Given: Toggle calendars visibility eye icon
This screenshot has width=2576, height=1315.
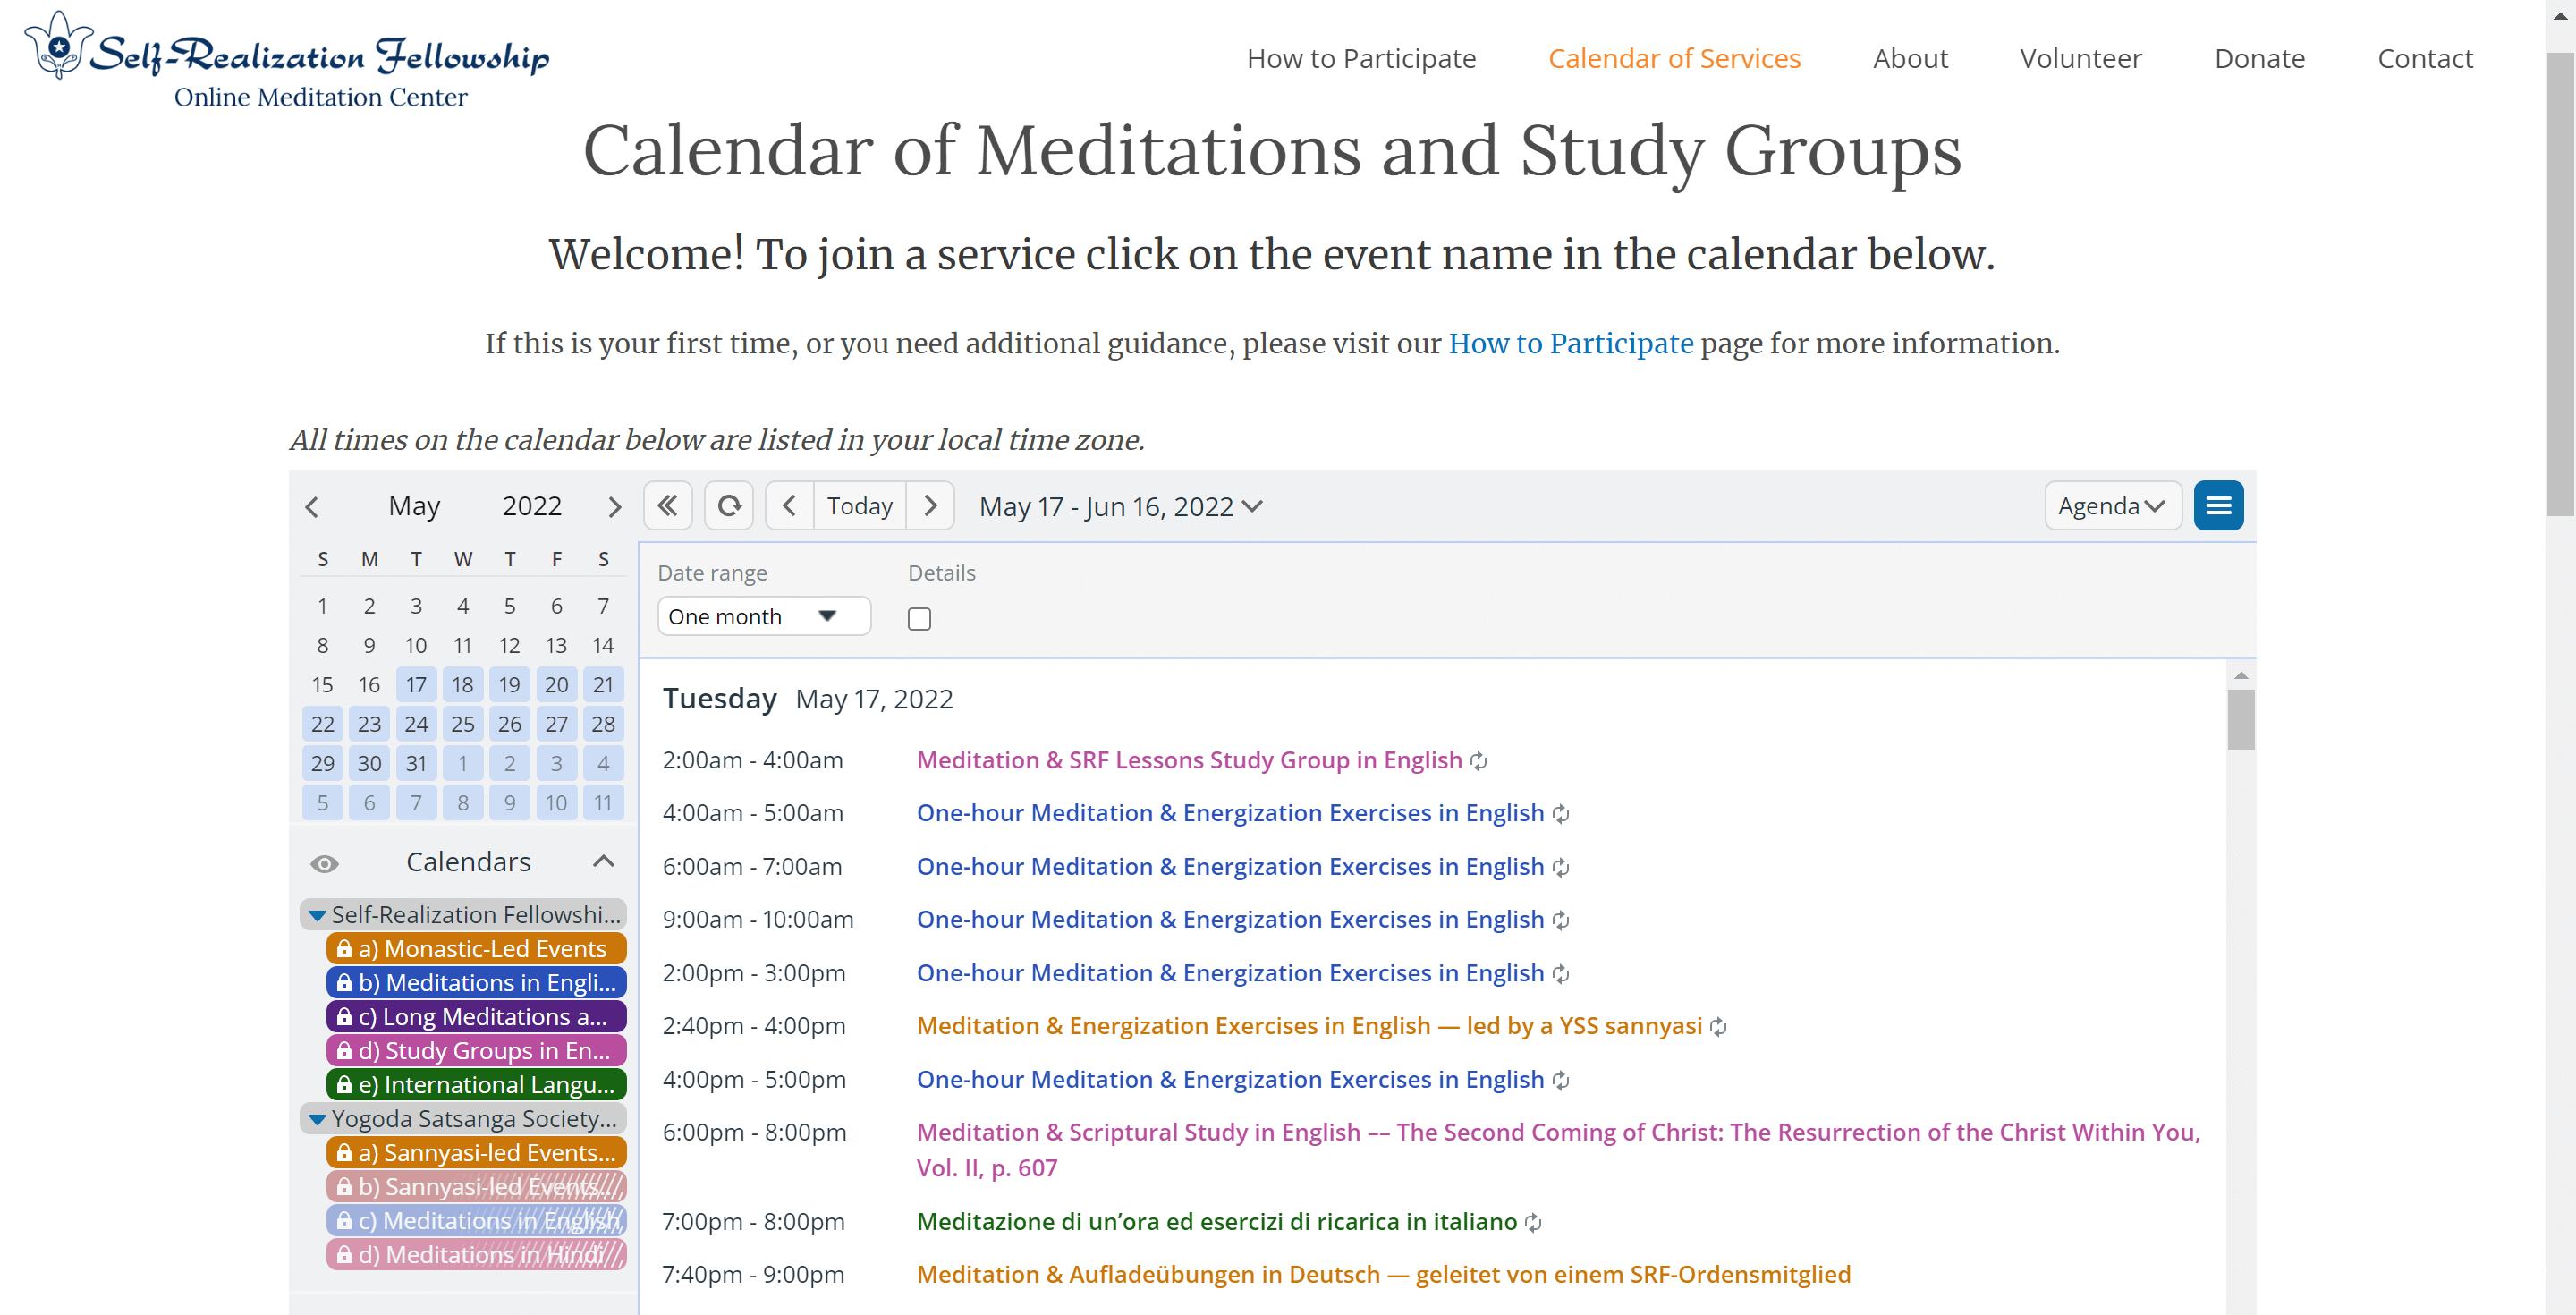Looking at the screenshot, I should click(324, 863).
